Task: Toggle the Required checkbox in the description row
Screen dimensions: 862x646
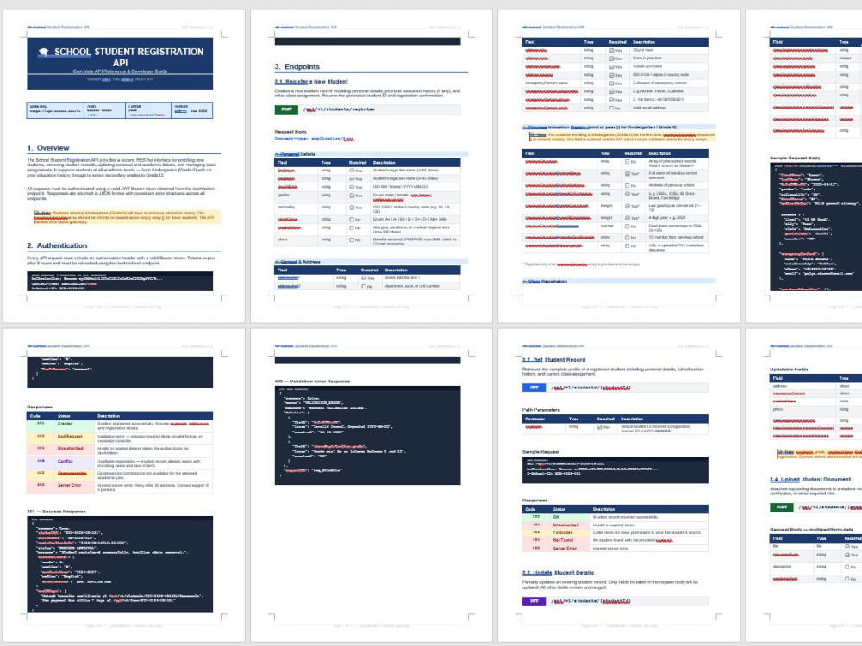Action: pos(847,567)
